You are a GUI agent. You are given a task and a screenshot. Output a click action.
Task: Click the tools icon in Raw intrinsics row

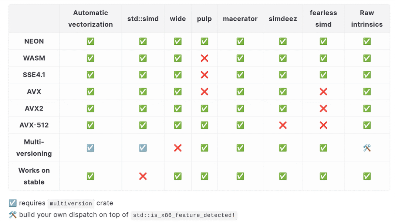click(367, 148)
